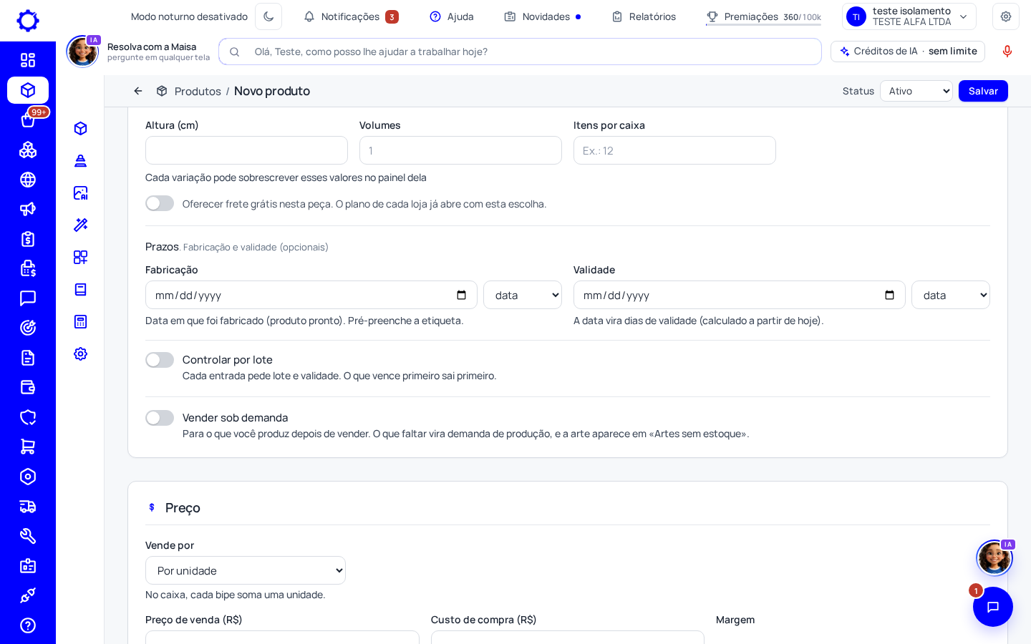This screenshot has width=1031, height=644.
Task: Open the Fabricação calendar picker icon
Action: [x=462, y=295]
